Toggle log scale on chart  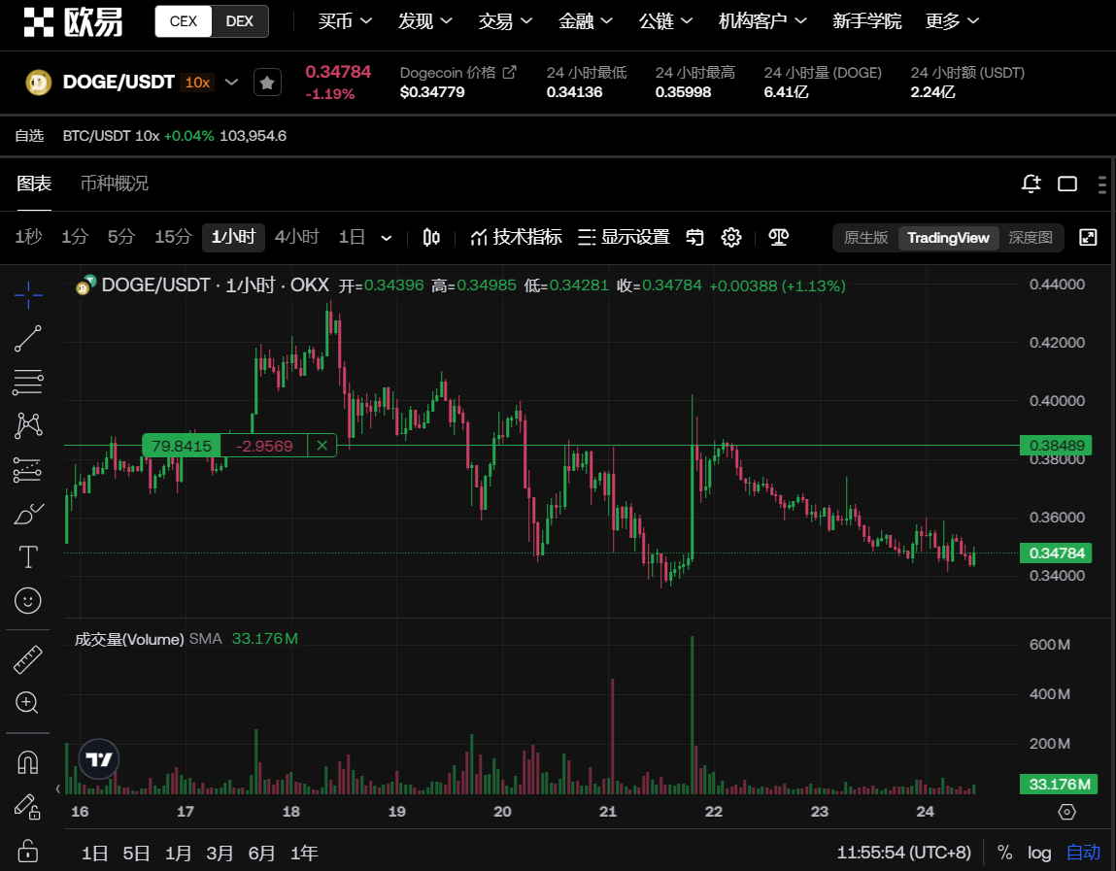(1039, 853)
